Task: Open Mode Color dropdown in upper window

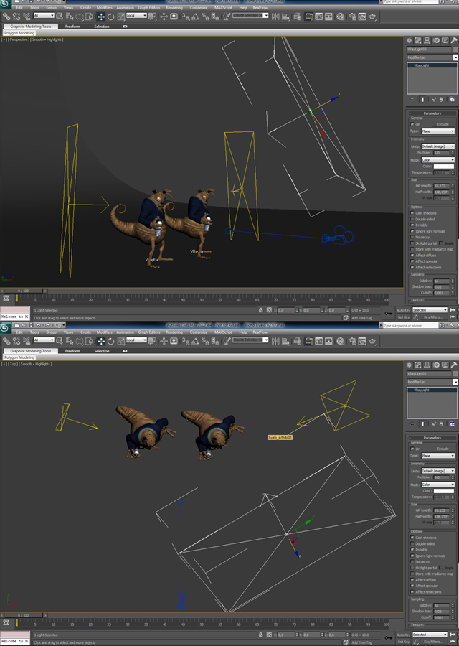Action: pos(437,160)
